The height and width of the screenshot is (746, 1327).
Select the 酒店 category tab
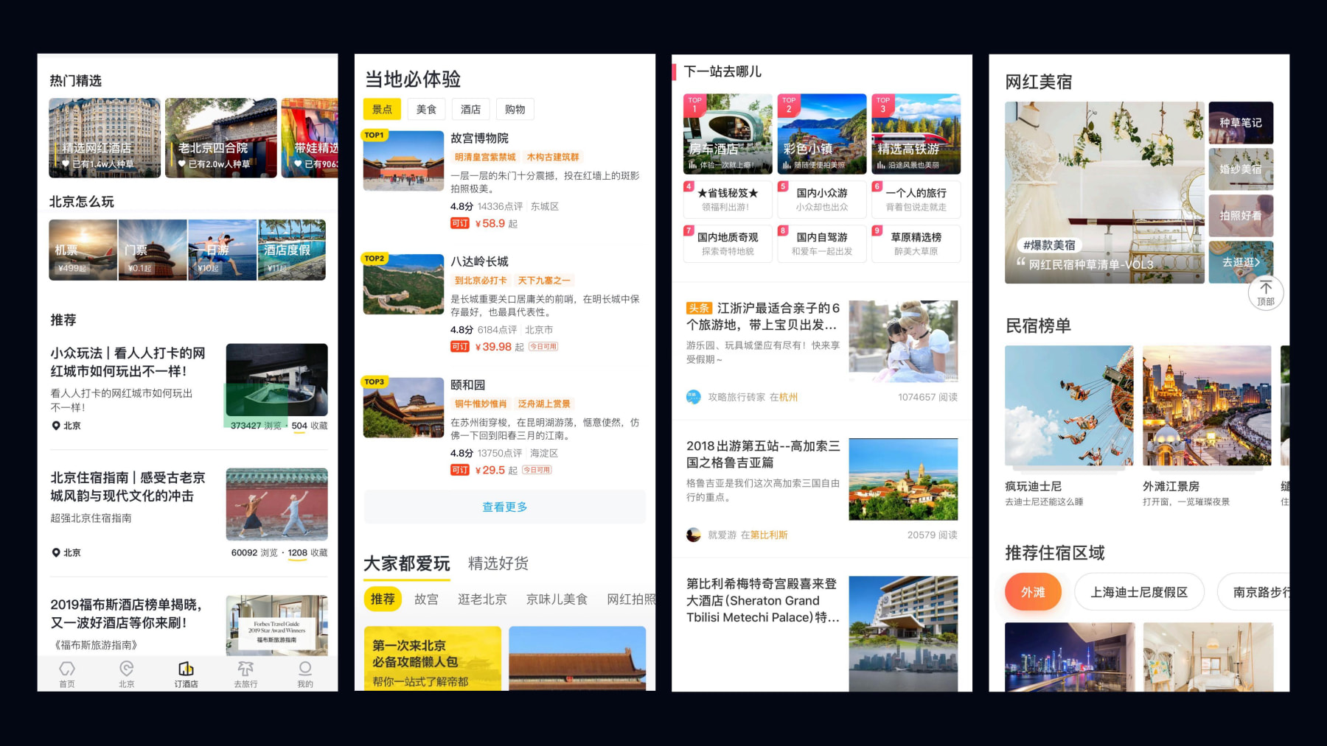click(x=471, y=109)
